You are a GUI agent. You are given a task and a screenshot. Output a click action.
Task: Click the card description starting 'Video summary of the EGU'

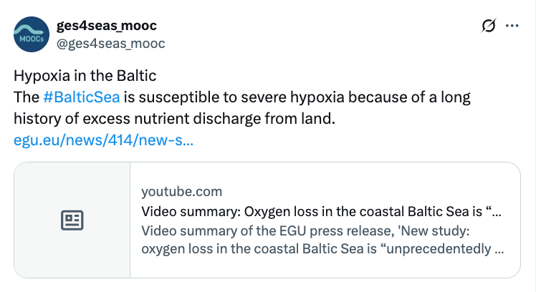point(305,231)
